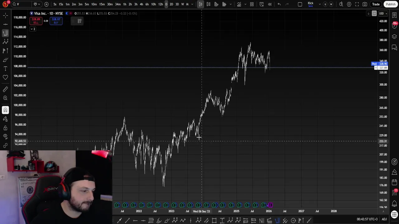Switch to the W weekly timeframe
This screenshot has width=399, height=224.
click(x=183, y=4)
